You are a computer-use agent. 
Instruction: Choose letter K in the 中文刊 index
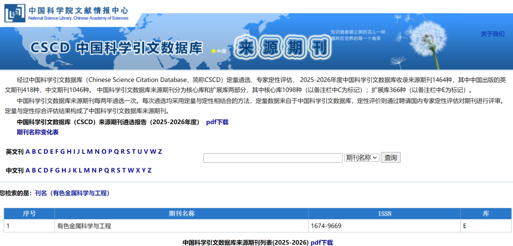tap(75, 170)
